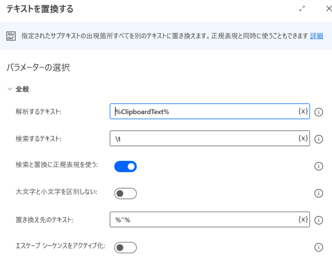This screenshot has height=260, width=332.
Task: Insert variable {x} in 解析するテキスト field
Action: [x=303, y=111]
